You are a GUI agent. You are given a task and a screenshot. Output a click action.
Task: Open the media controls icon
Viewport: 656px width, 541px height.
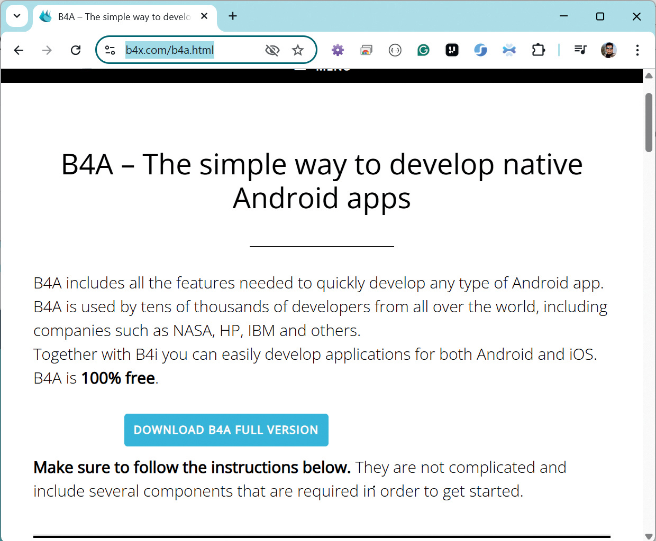(580, 50)
